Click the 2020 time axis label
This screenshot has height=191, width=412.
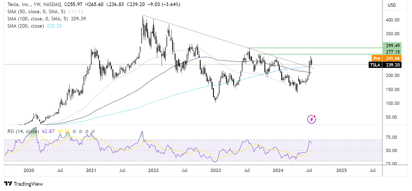tap(29, 170)
